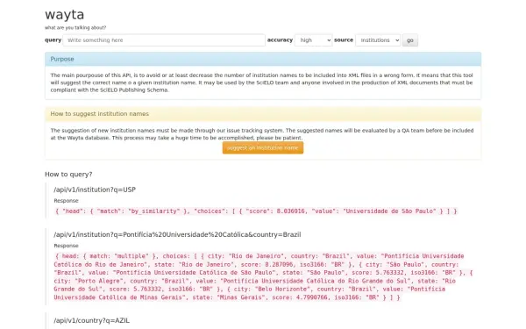Open the accuracy dropdown set to high

point(313,40)
